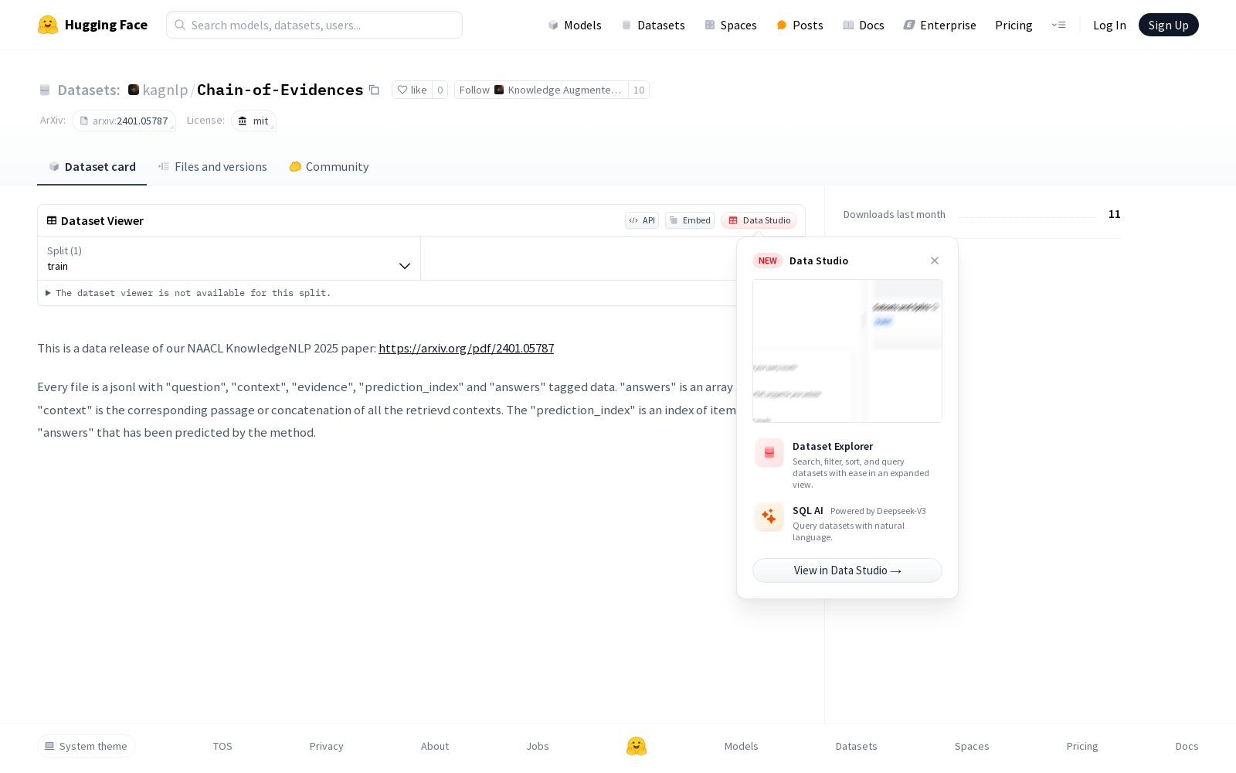
Task: Open Posts in top navigation
Action: 800,25
